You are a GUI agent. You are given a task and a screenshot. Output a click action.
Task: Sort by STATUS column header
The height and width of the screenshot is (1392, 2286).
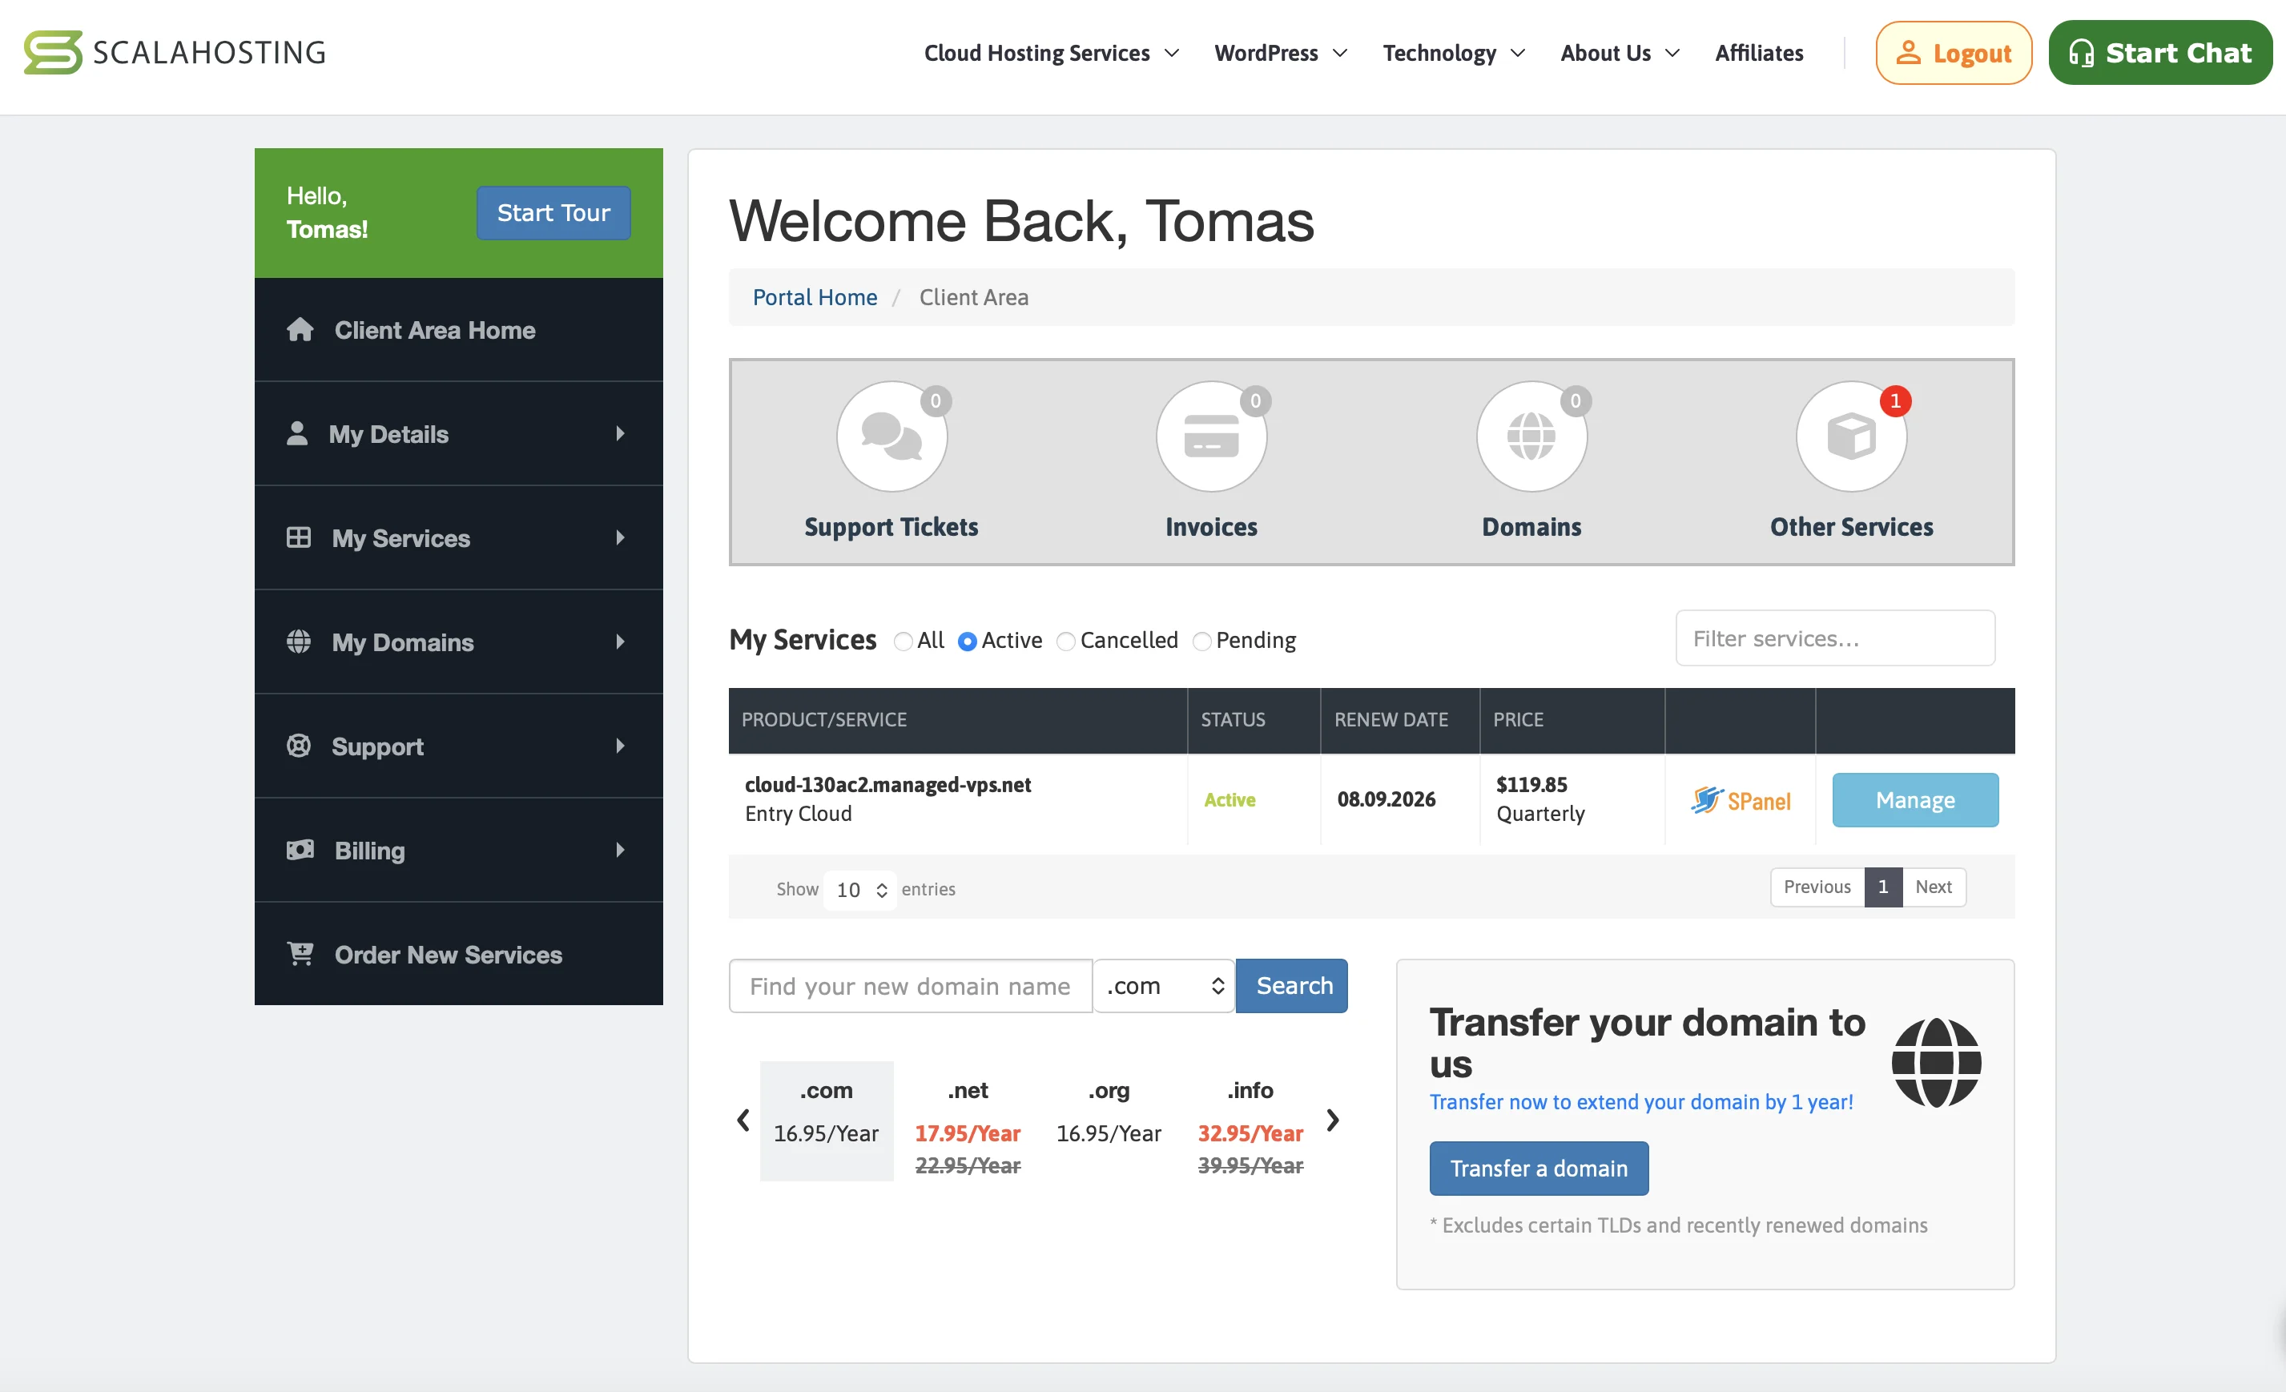[x=1254, y=720]
